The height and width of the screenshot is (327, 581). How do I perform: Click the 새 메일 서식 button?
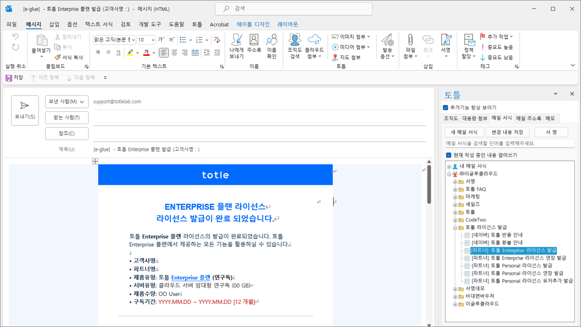pyautogui.click(x=465, y=132)
